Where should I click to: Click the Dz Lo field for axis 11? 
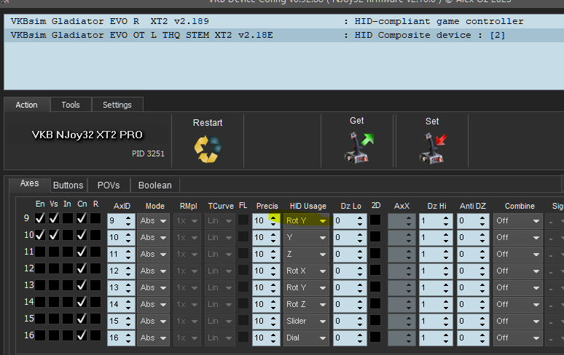[350, 254]
